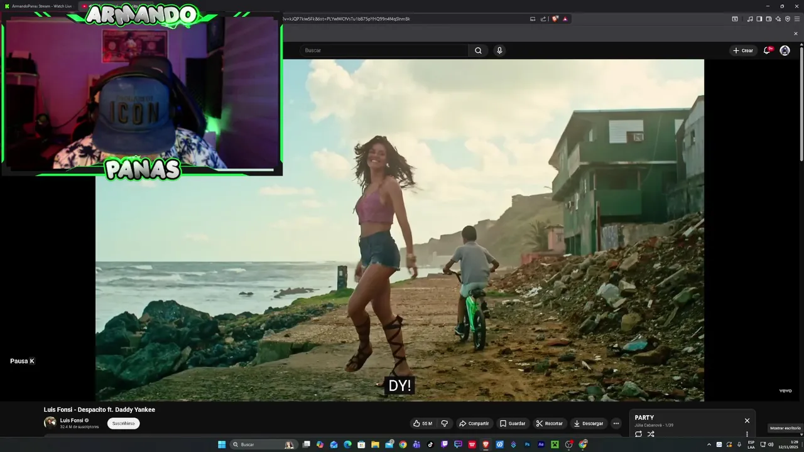This screenshot has height=452, width=804.
Task: Open Brave Rewards triangle icon
Action: pyautogui.click(x=565, y=19)
